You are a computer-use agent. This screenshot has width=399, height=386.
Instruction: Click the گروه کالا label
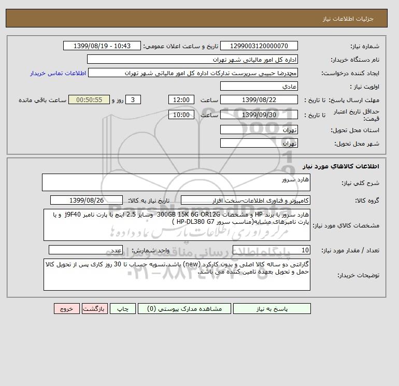click(x=367, y=201)
